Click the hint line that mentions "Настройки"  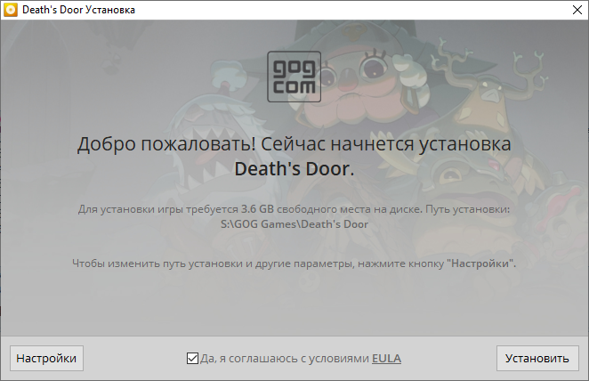click(294, 263)
